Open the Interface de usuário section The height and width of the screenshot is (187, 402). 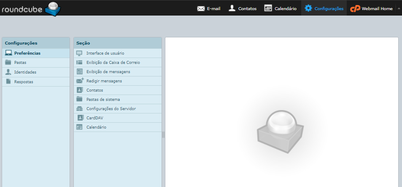tap(118, 53)
